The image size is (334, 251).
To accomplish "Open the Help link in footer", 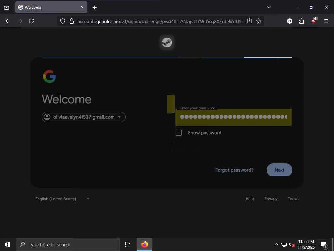I will (250, 199).
